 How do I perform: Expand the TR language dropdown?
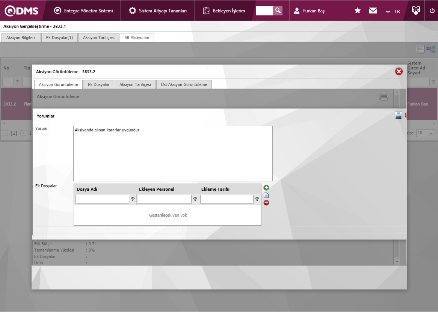pyautogui.click(x=393, y=11)
